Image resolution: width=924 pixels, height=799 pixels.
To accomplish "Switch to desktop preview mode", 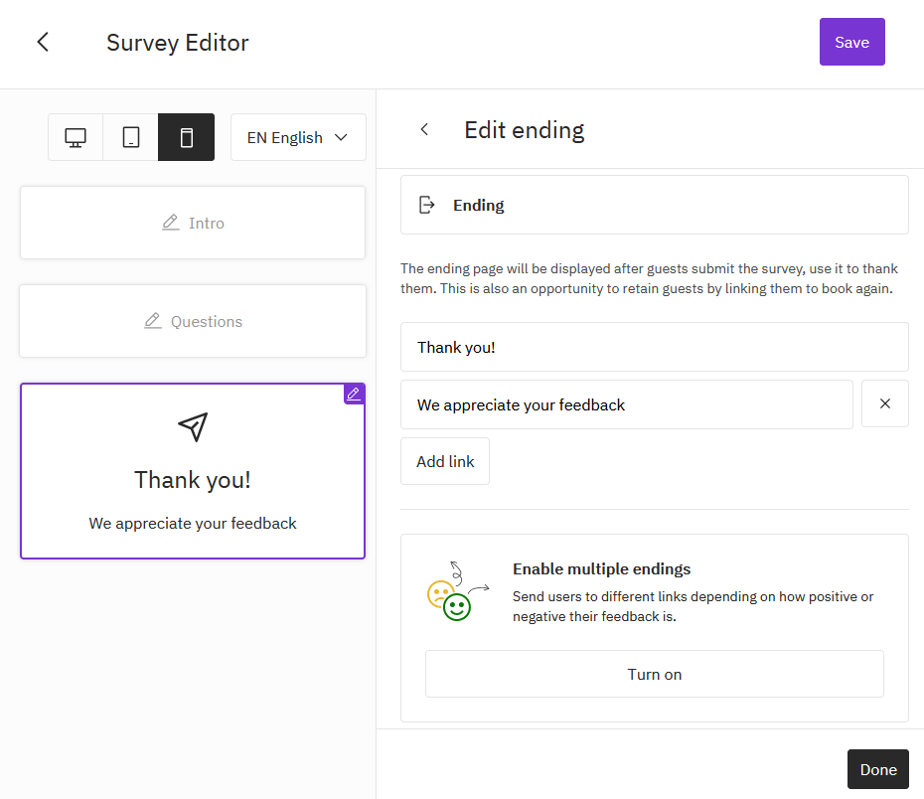I will [76, 137].
